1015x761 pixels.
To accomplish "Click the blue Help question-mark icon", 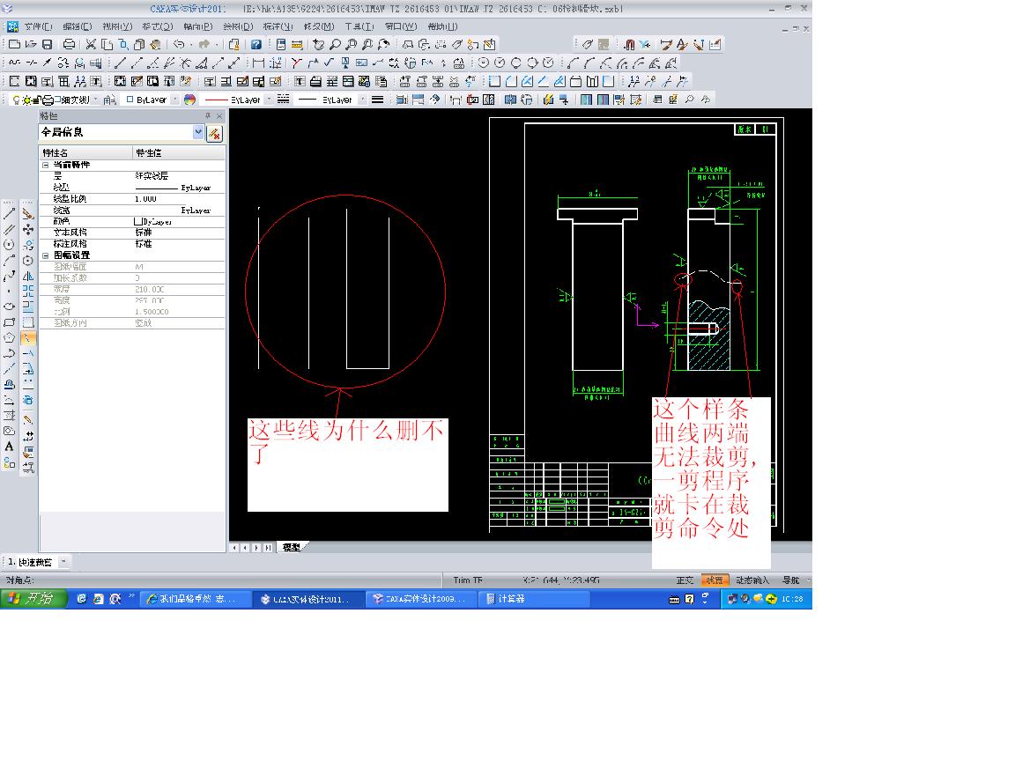I will pos(256,44).
